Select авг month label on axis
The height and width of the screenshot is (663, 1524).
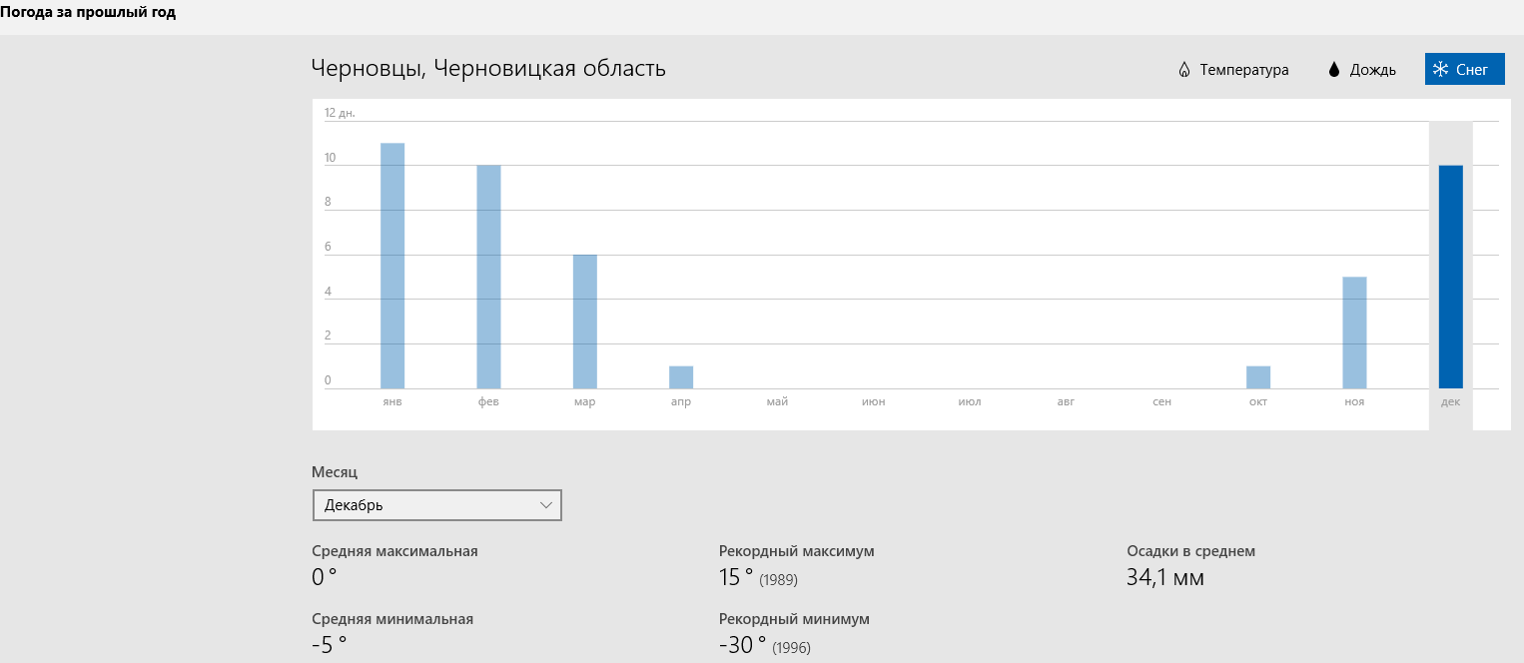tap(1066, 401)
